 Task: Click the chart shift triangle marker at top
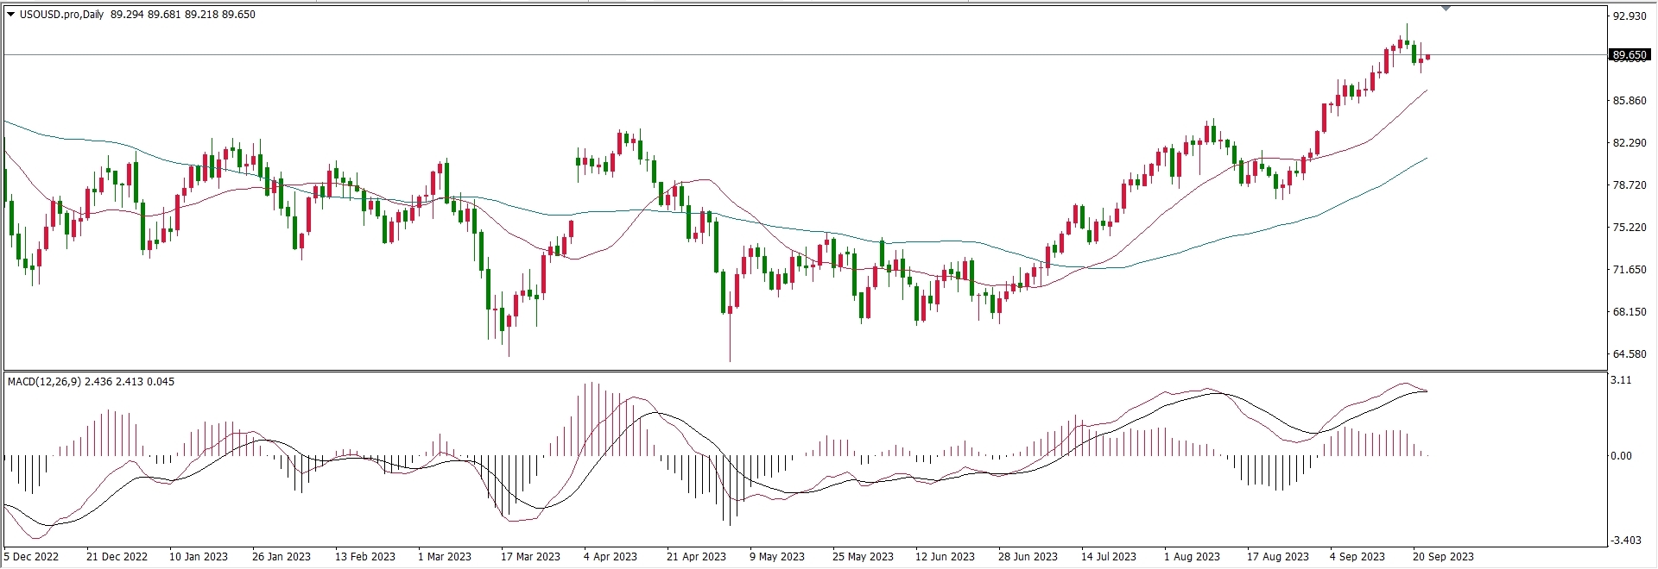pyautogui.click(x=1446, y=9)
